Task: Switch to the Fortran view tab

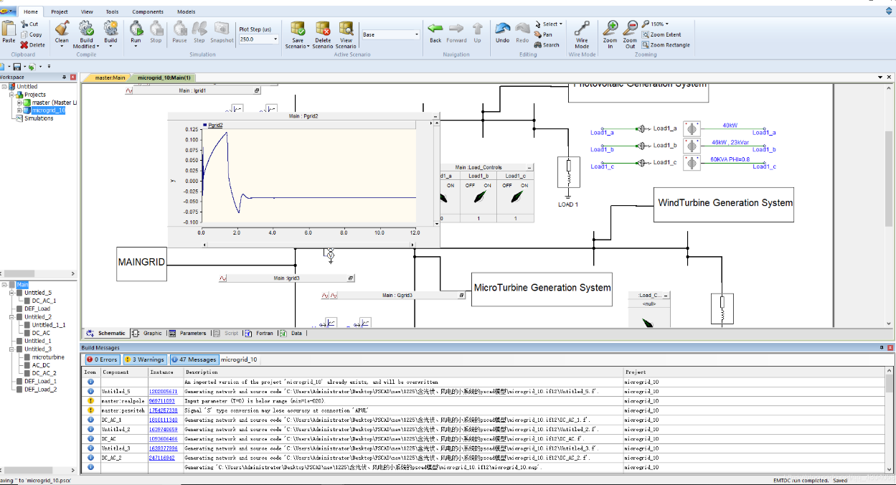Action: click(260, 333)
